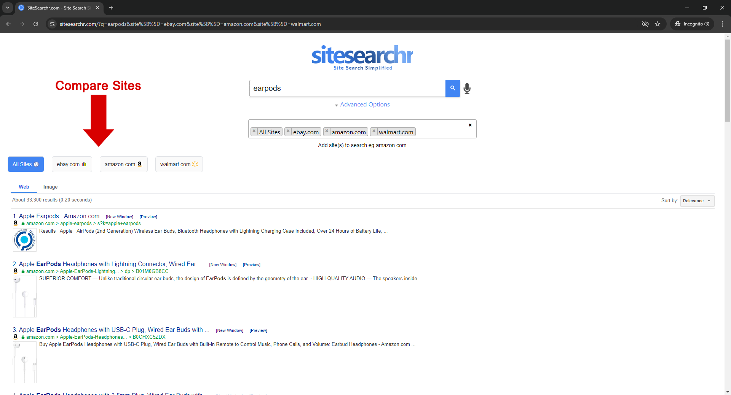
Task: Remove the amazon.com tag
Action: coord(327,131)
